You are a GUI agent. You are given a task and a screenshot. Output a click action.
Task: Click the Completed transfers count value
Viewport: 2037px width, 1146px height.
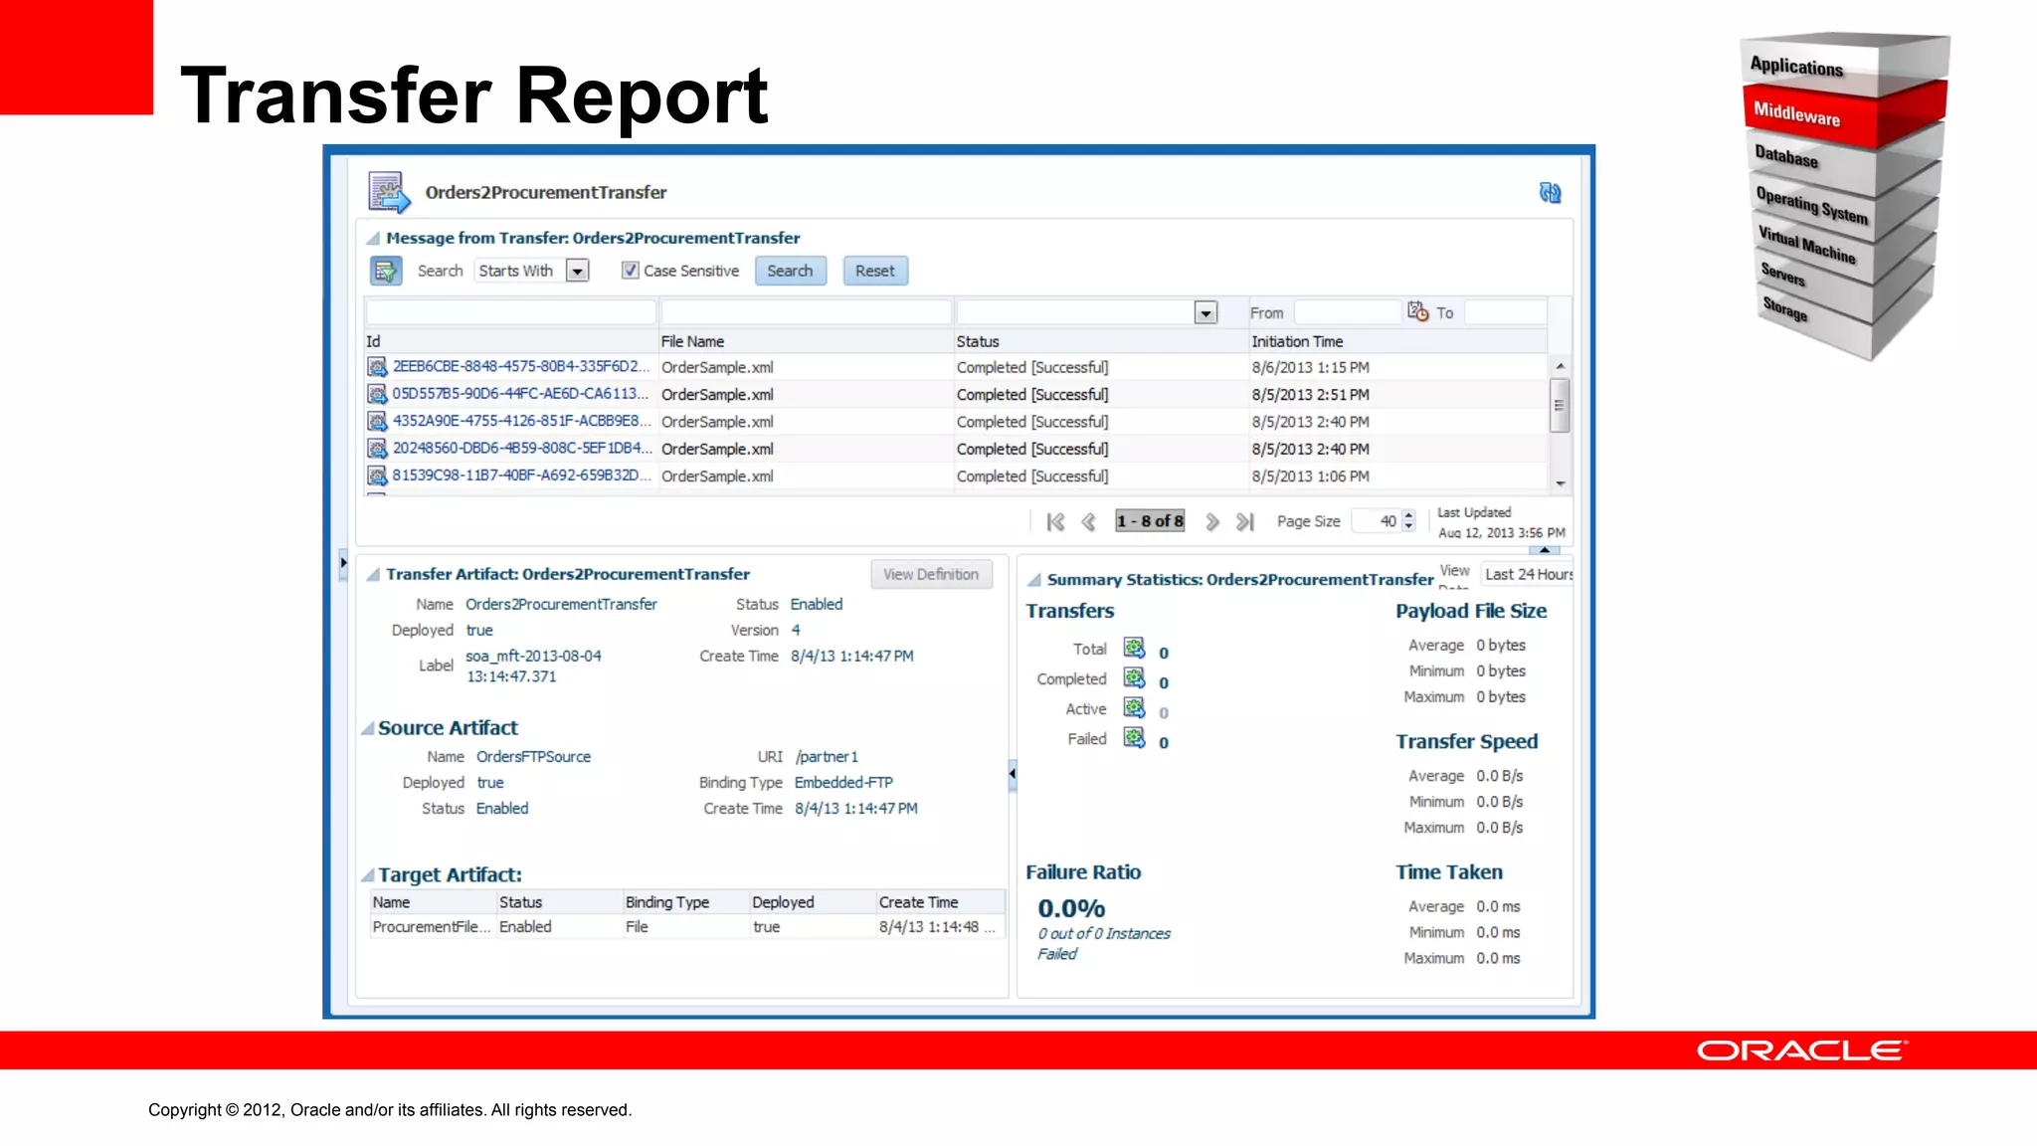(1164, 682)
